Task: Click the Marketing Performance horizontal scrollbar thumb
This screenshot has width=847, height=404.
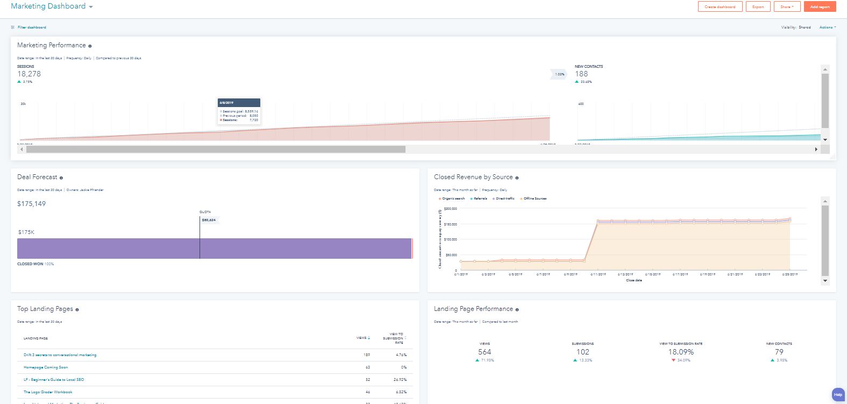Action: 215,150
